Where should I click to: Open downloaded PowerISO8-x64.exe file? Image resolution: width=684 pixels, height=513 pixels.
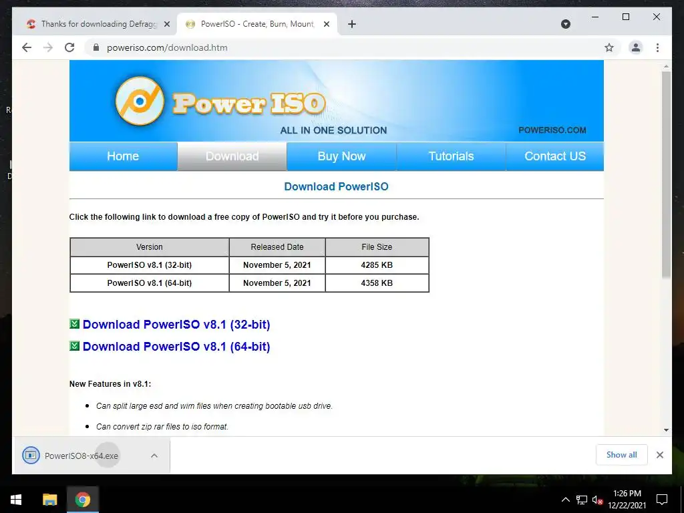tap(81, 456)
